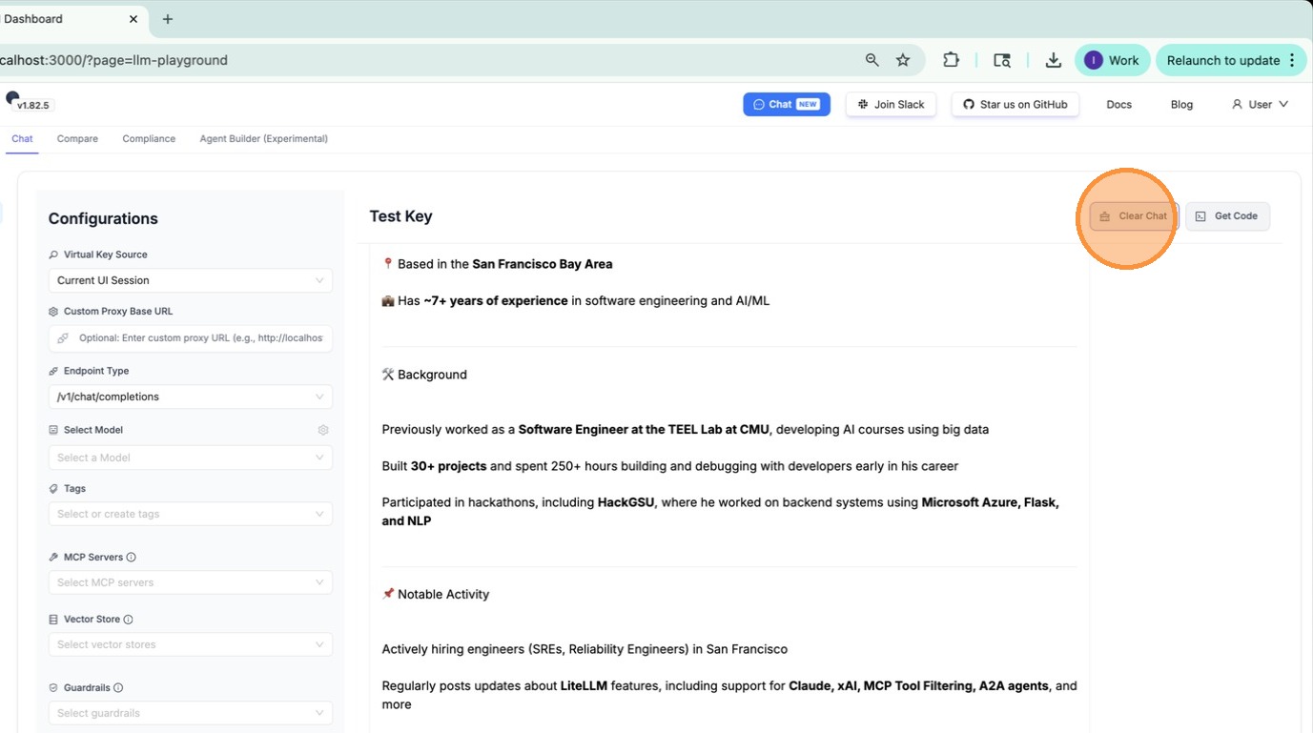Click the Join Slack button
The height and width of the screenshot is (733, 1313).
coord(891,104)
